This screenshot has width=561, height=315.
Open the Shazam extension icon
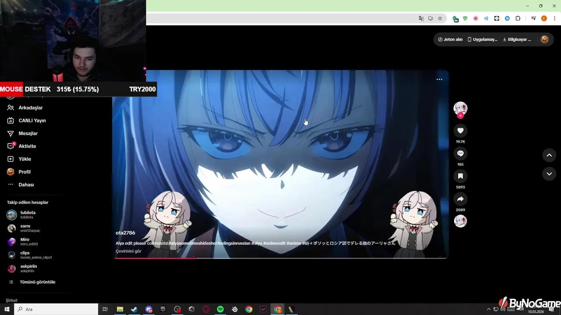tap(507, 18)
